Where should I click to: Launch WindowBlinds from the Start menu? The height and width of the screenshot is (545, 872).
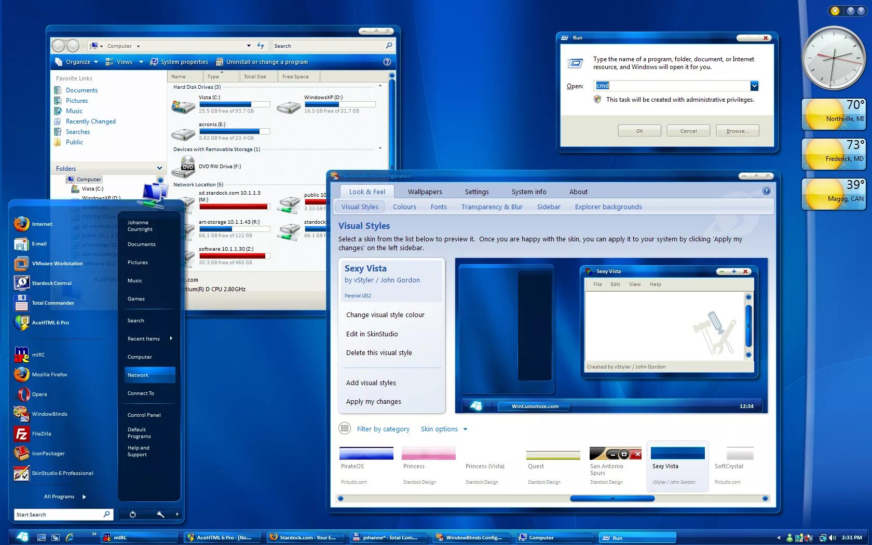40,414
